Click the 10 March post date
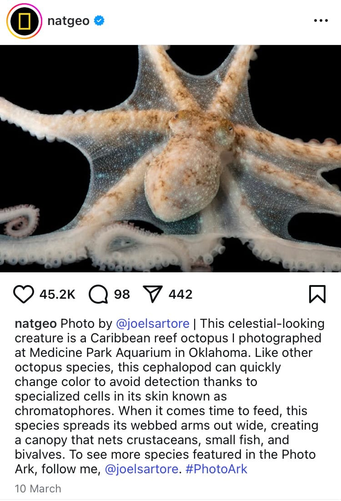341x501 pixels. (38, 489)
